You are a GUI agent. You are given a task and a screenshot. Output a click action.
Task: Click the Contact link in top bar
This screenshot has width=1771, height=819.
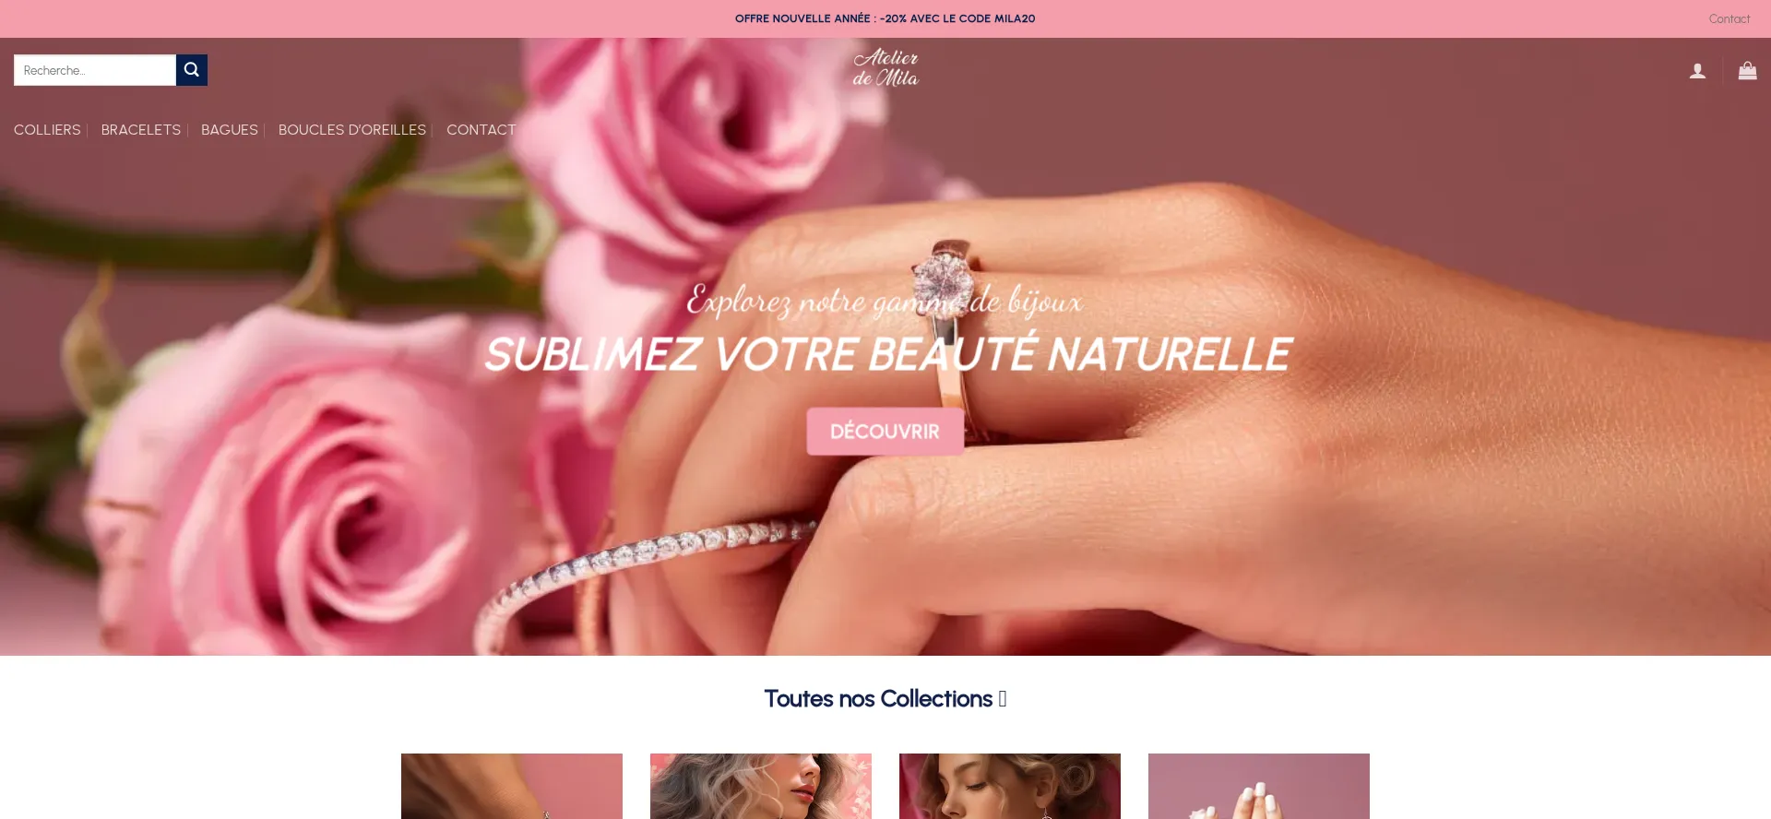[x=1729, y=18]
